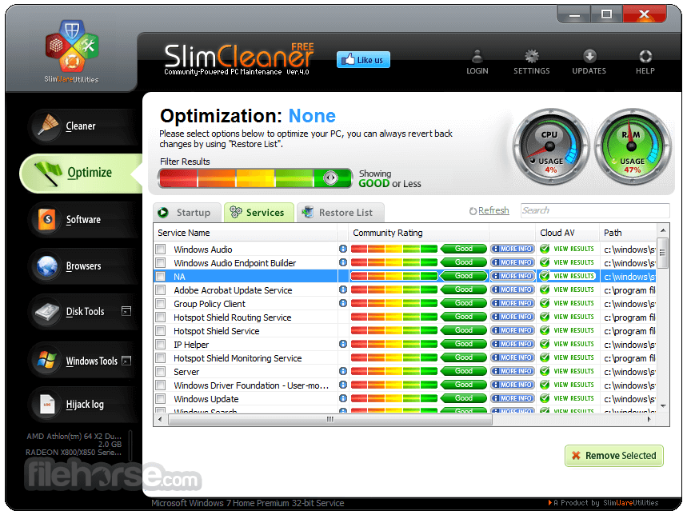The image size is (687, 515).
Task: Click horizontal scrollbar right arrow
Action: 649,420
